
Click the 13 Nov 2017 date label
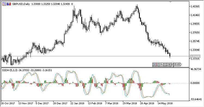[x=26, y=103]
